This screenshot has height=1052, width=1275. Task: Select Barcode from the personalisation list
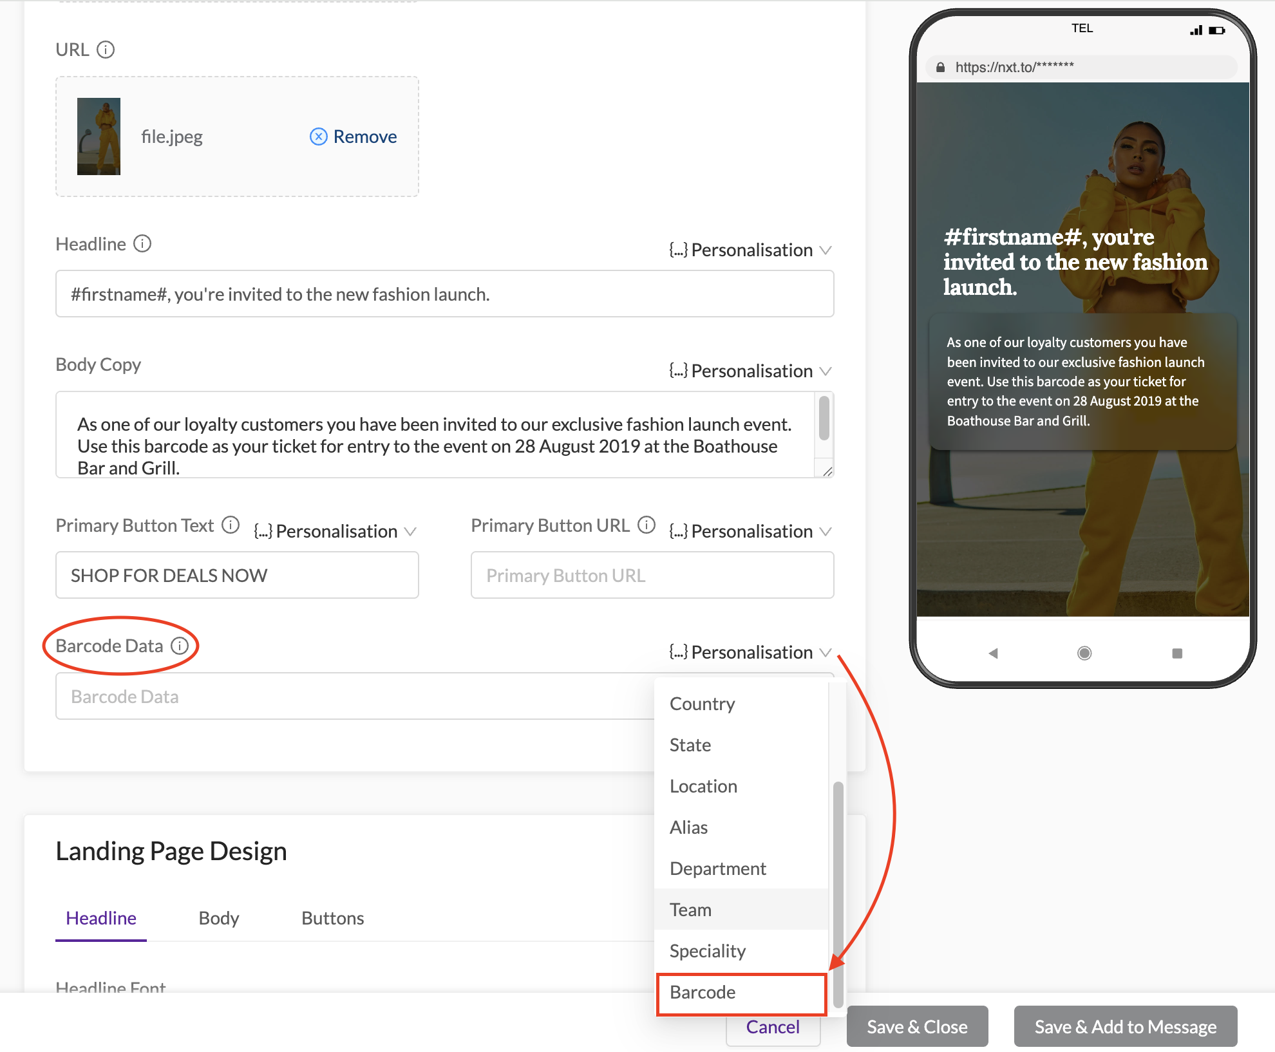[x=741, y=993]
